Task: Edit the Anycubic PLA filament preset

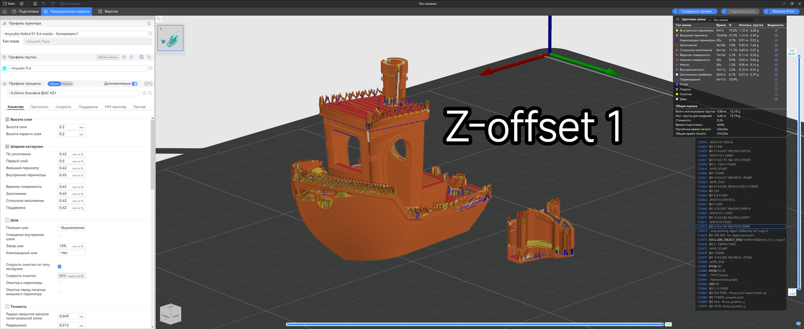Action: pyautogui.click(x=150, y=68)
